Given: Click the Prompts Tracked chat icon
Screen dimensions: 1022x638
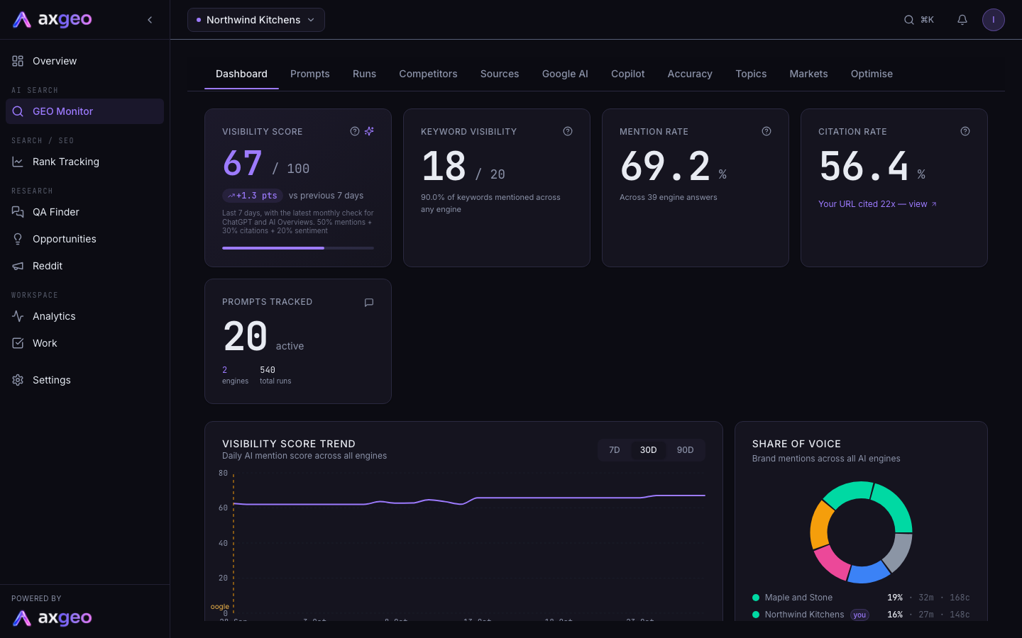Looking at the screenshot, I should point(369,303).
